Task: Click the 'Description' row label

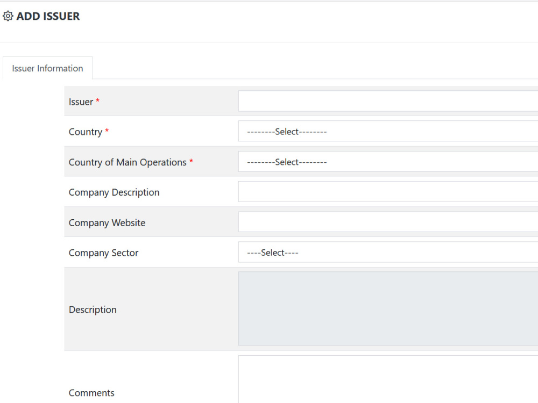Action: (93, 310)
